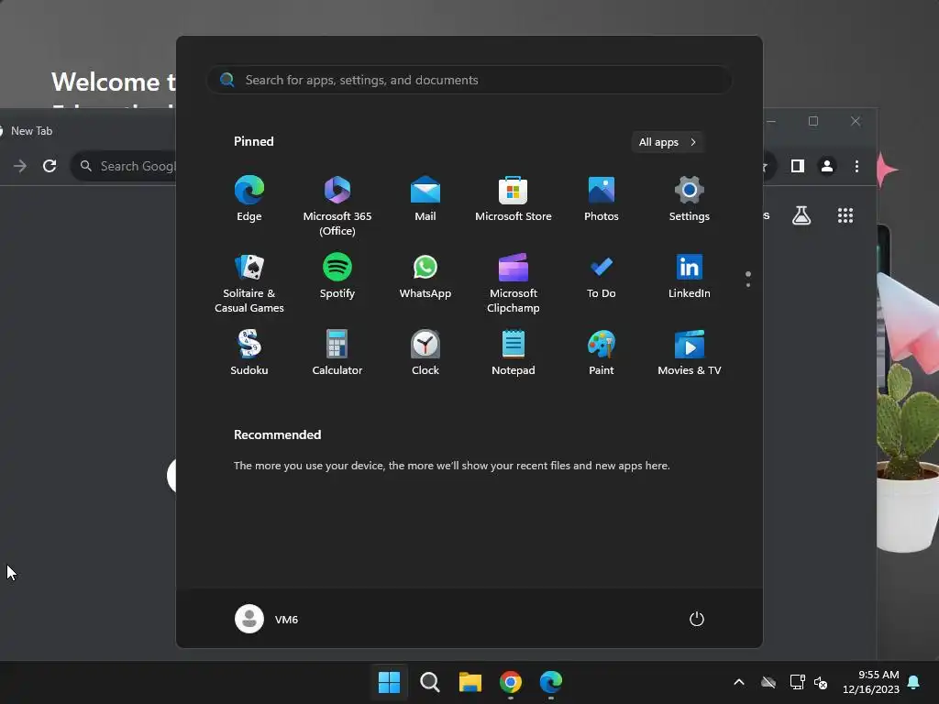
Task: Click the OneDrive cloud tray icon
Action: pyautogui.click(x=768, y=682)
